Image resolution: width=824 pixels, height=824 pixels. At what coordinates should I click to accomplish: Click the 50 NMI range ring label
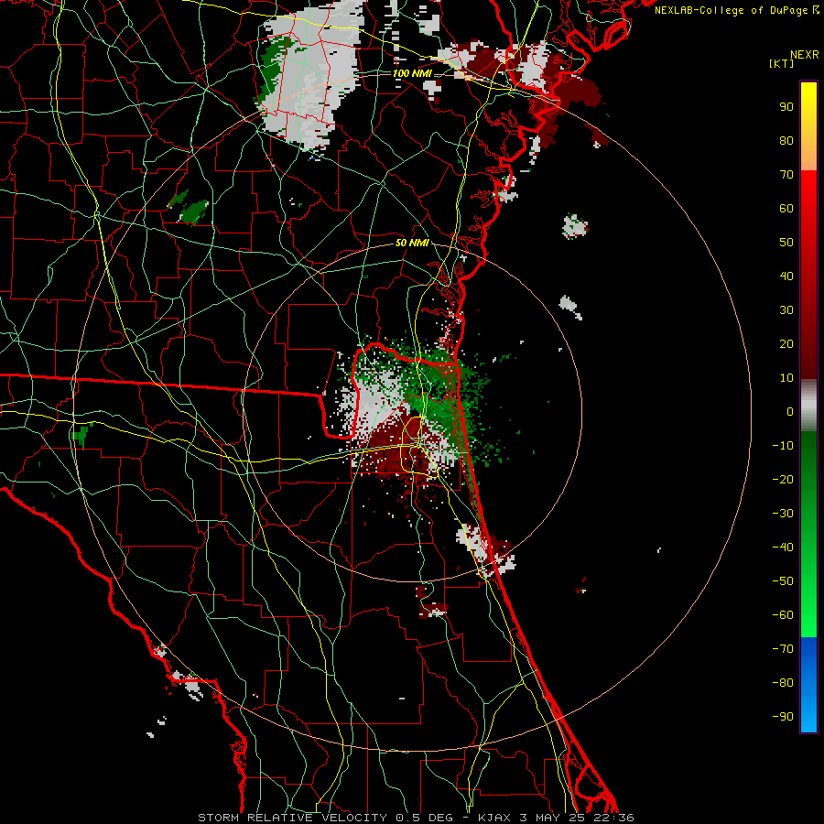tap(412, 243)
